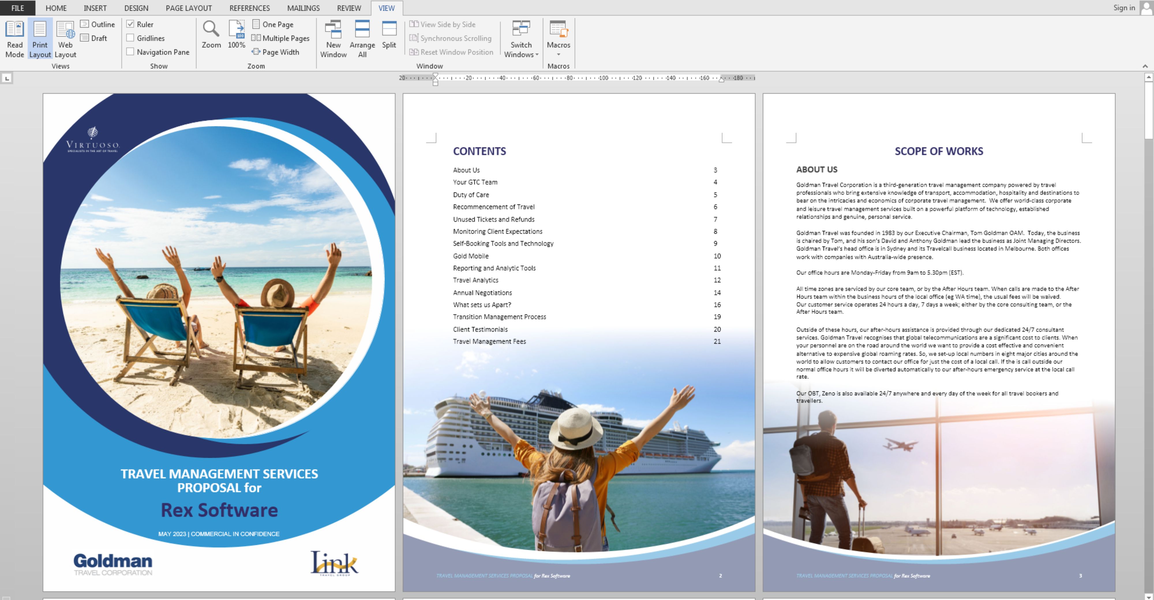Show the Navigation Pane
Screen dimensions: 1154x600
tap(130, 52)
